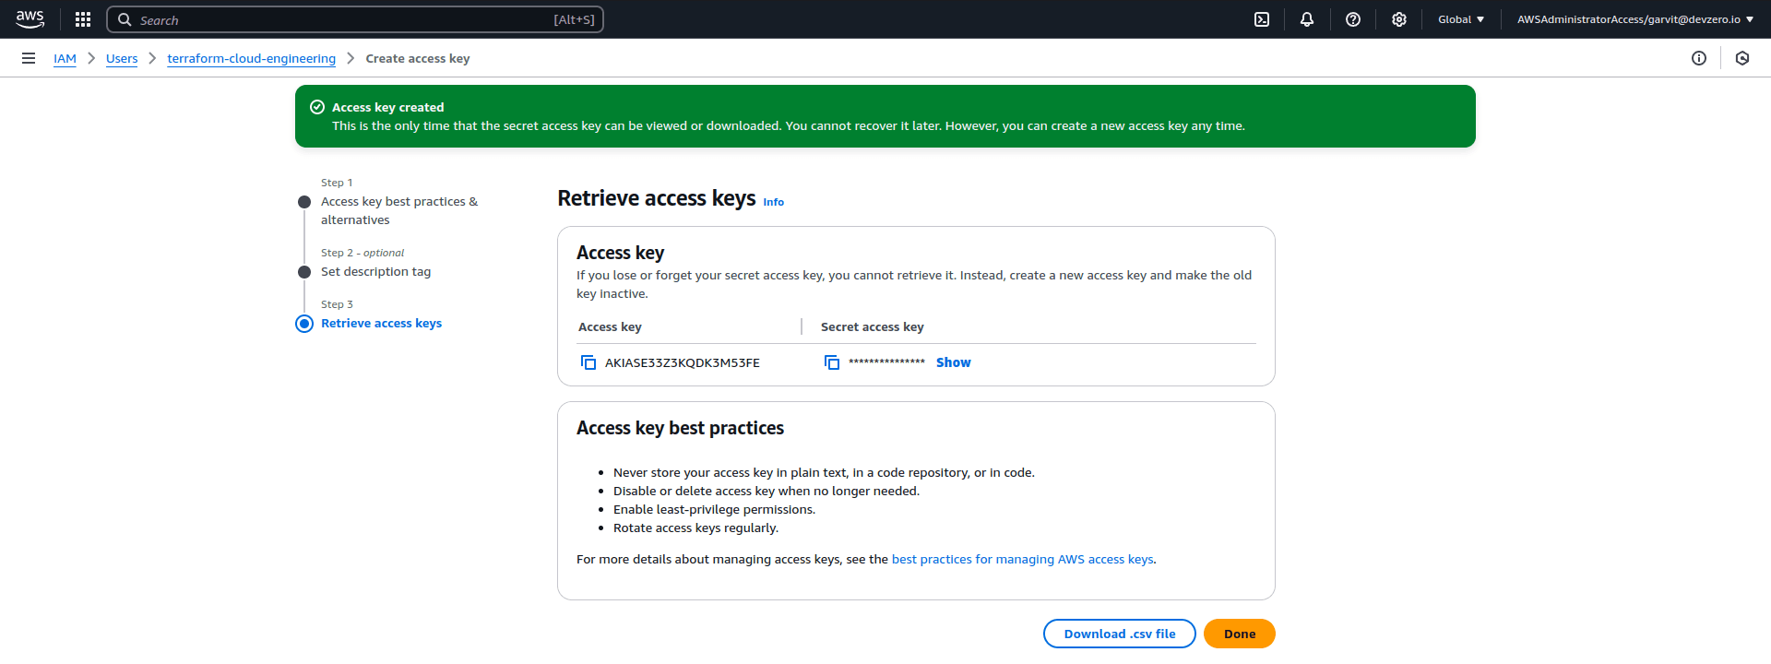Screen dimensions: 1771x664
Task: Open the notifications bell
Action: pyautogui.click(x=1307, y=19)
